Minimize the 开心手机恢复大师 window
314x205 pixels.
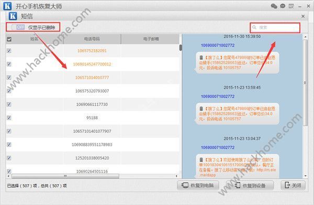point(300,6)
